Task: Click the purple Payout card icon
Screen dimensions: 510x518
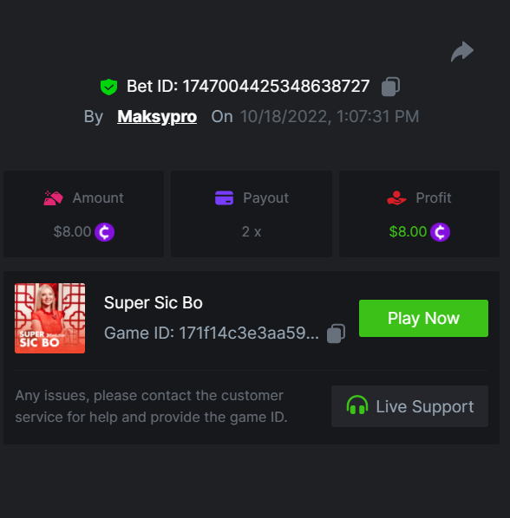Action: (x=225, y=197)
